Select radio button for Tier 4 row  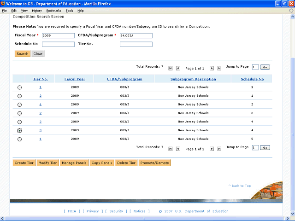point(19,105)
